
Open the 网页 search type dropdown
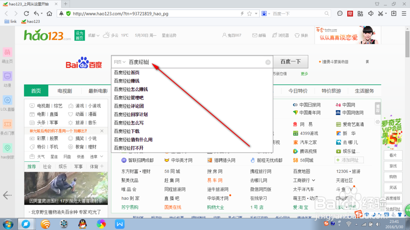click(x=120, y=62)
